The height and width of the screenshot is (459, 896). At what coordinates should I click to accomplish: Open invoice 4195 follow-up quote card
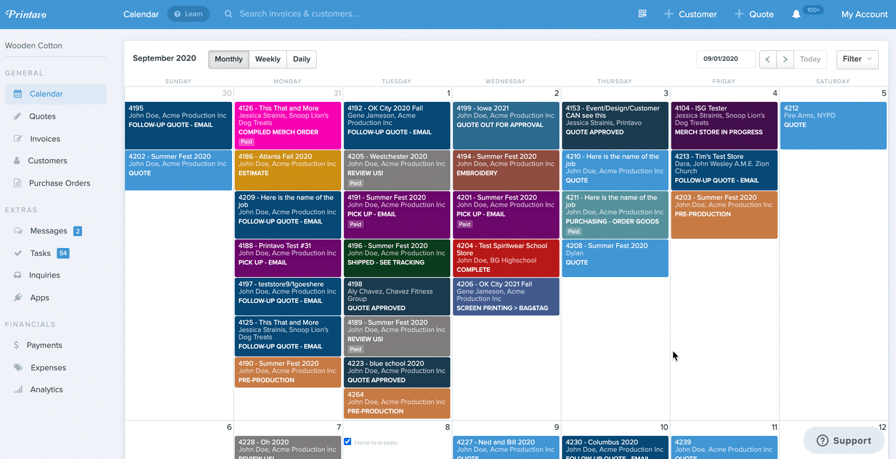tap(179, 126)
